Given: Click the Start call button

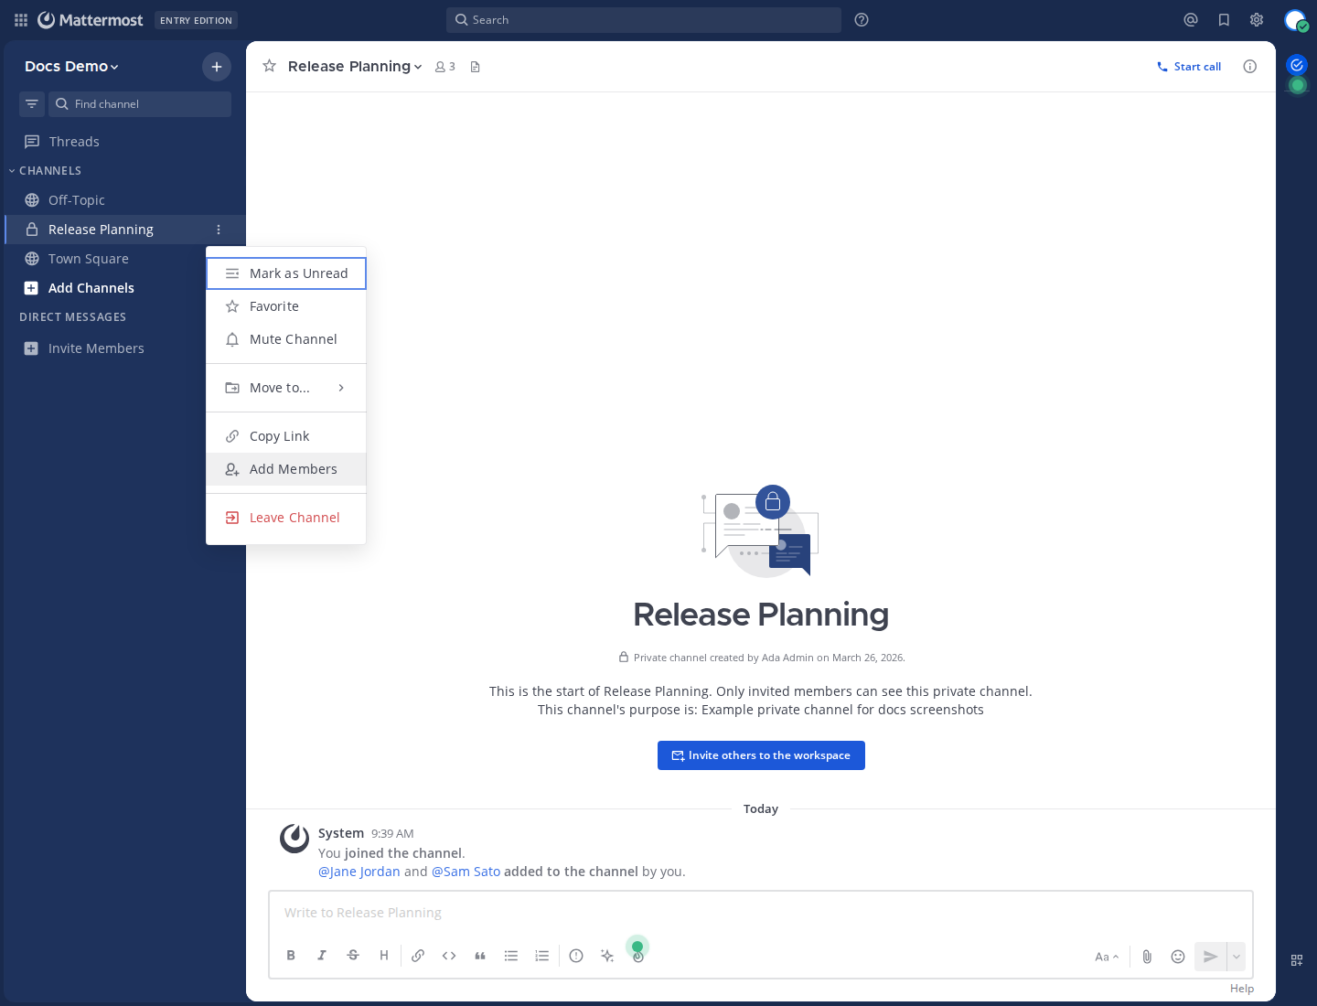Looking at the screenshot, I should (1189, 67).
